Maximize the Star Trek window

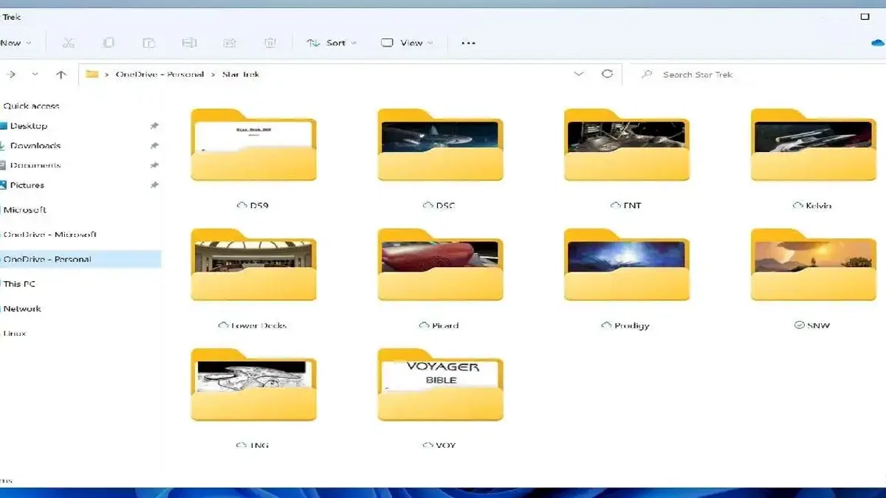[x=865, y=16]
